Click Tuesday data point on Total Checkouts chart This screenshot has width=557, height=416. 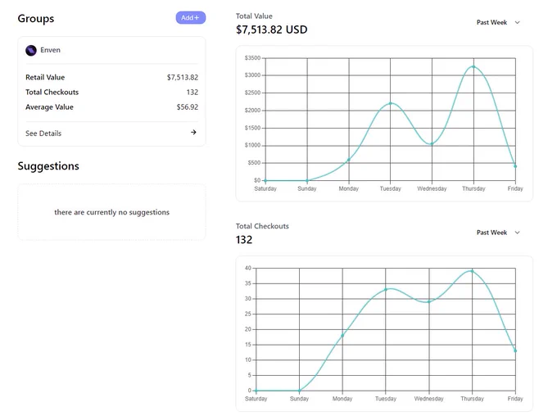point(386,290)
